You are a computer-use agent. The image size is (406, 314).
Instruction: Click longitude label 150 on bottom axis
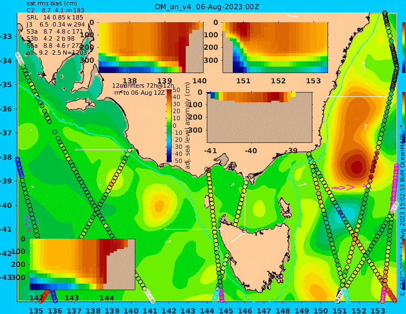321,310
